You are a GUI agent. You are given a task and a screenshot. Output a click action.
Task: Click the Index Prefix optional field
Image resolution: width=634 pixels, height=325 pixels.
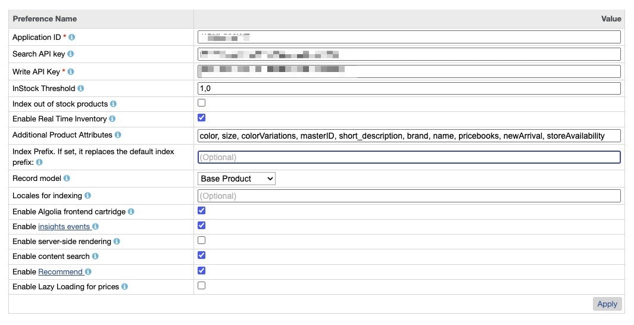pyautogui.click(x=409, y=157)
